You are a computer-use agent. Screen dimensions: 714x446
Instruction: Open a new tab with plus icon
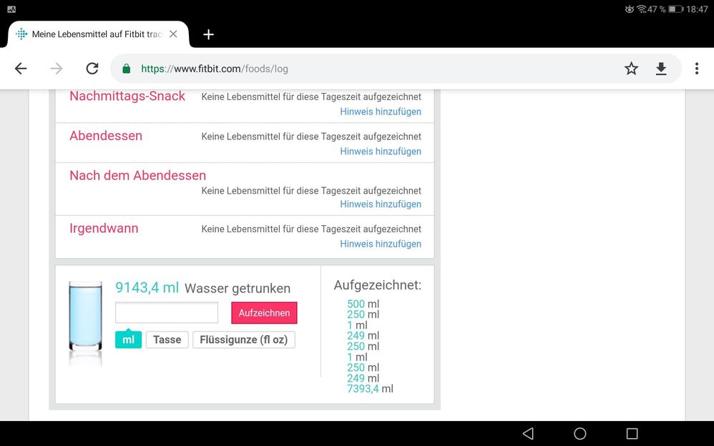[208, 34]
